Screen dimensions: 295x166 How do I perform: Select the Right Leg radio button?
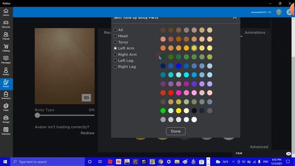115,67
